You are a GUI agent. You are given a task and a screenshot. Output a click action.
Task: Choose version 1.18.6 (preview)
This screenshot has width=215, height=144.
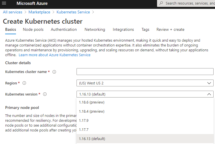click(x=145, y=102)
